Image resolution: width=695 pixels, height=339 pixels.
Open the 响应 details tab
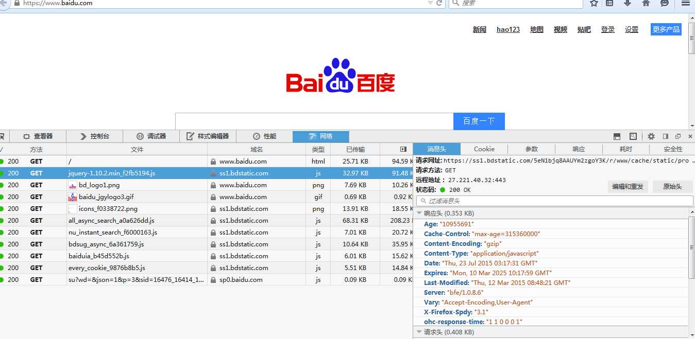coord(579,149)
